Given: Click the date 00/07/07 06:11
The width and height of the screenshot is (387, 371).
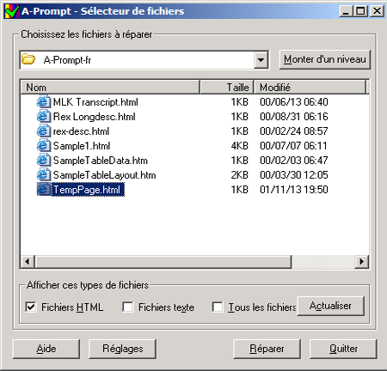Looking at the screenshot, I should pyautogui.click(x=293, y=146).
